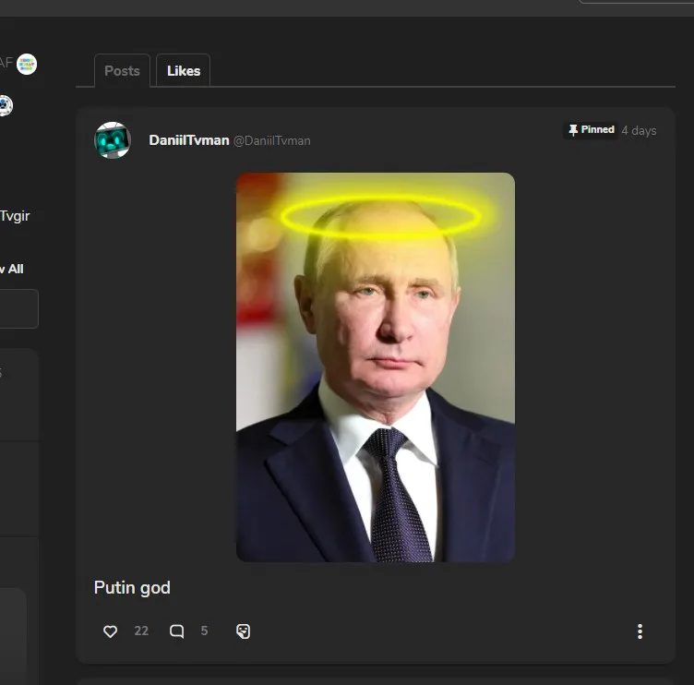Image resolution: width=694 pixels, height=685 pixels.
Task: Click the Tvgir name in sidebar
Action: [15, 216]
